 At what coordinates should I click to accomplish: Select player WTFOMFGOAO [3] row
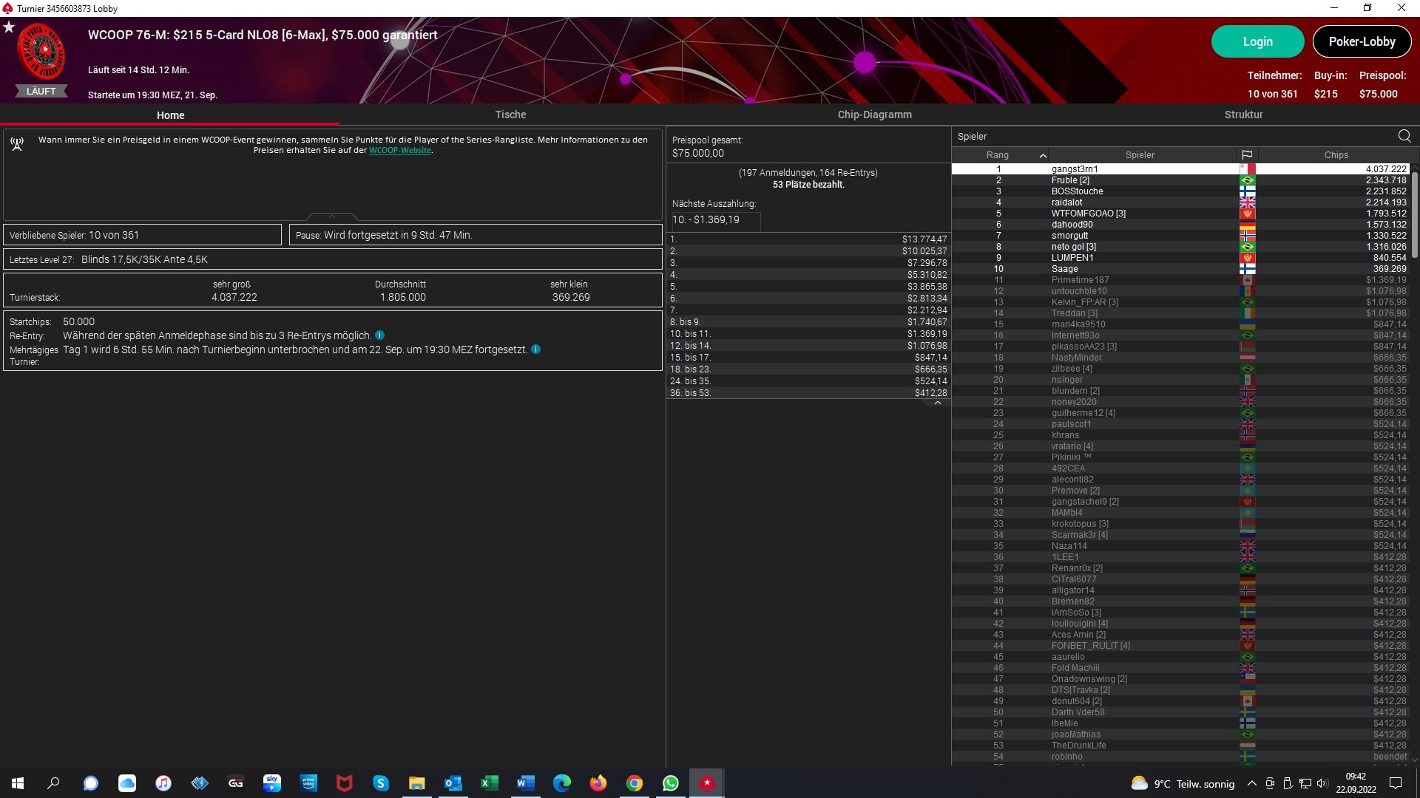[x=1180, y=214]
